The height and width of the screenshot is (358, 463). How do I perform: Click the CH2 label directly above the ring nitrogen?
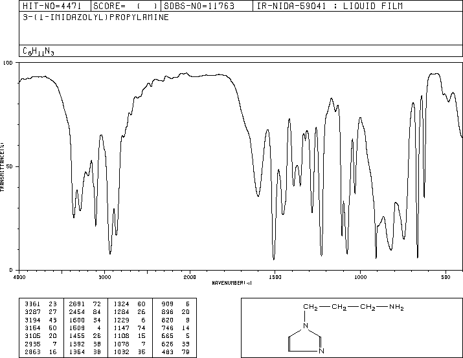point(310,308)
